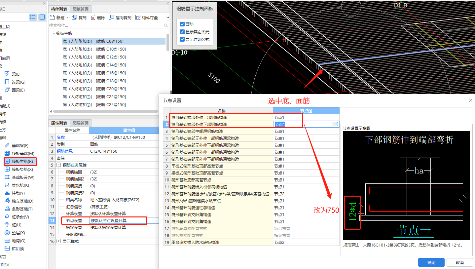The height and width of the screenshot is (269, 475).
Task: Click 层间复制 copy between floors icon
Action: tap(112, 18)
